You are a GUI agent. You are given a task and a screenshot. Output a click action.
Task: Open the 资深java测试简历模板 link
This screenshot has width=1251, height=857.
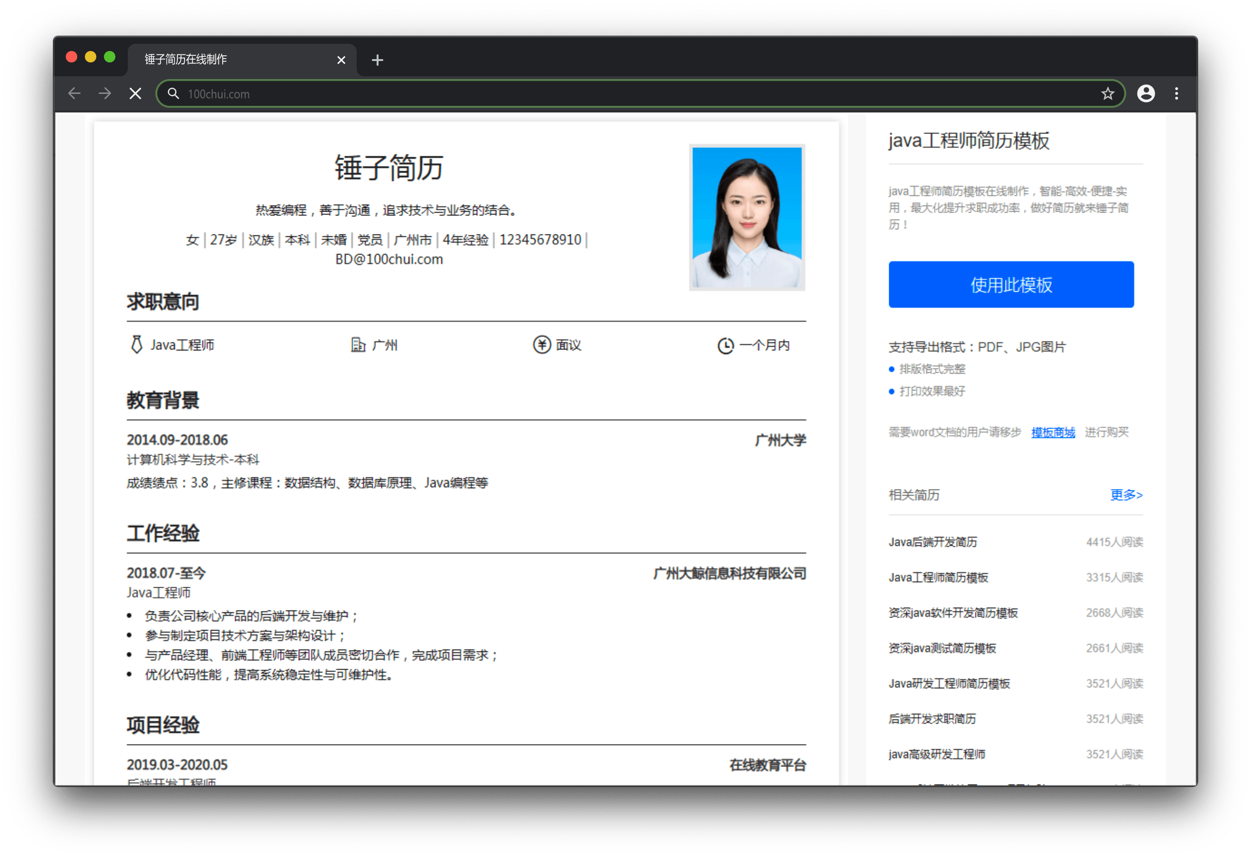tap(942, 648)
